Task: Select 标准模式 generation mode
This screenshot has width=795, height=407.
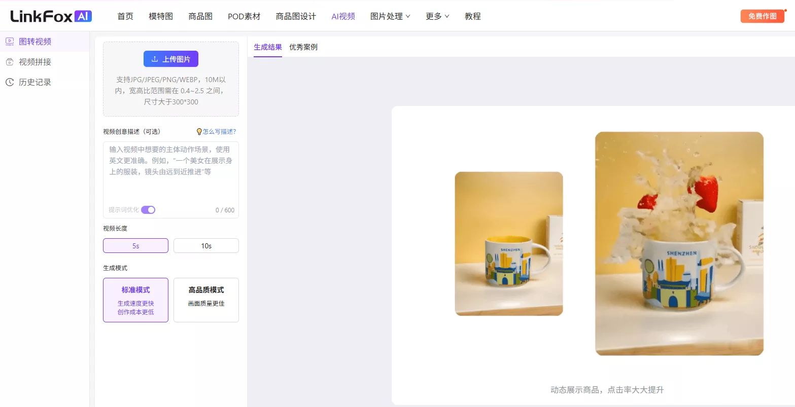Action: coord(135,300)
